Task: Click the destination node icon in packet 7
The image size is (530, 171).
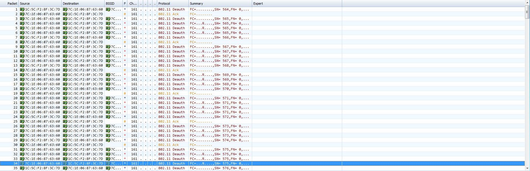Action: coord(65,37)
